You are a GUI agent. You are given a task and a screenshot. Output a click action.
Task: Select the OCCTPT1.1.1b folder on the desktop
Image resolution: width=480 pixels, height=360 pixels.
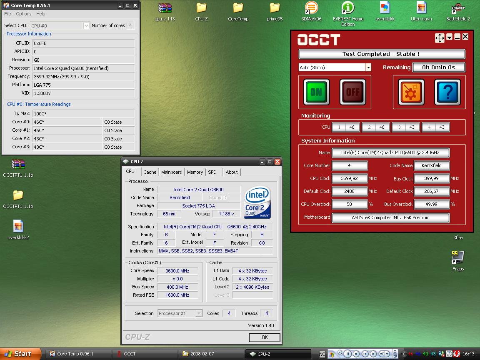pyautogui.click(x=18, y=200)
